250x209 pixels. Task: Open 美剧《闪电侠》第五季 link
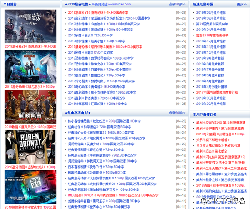[220, 157]
